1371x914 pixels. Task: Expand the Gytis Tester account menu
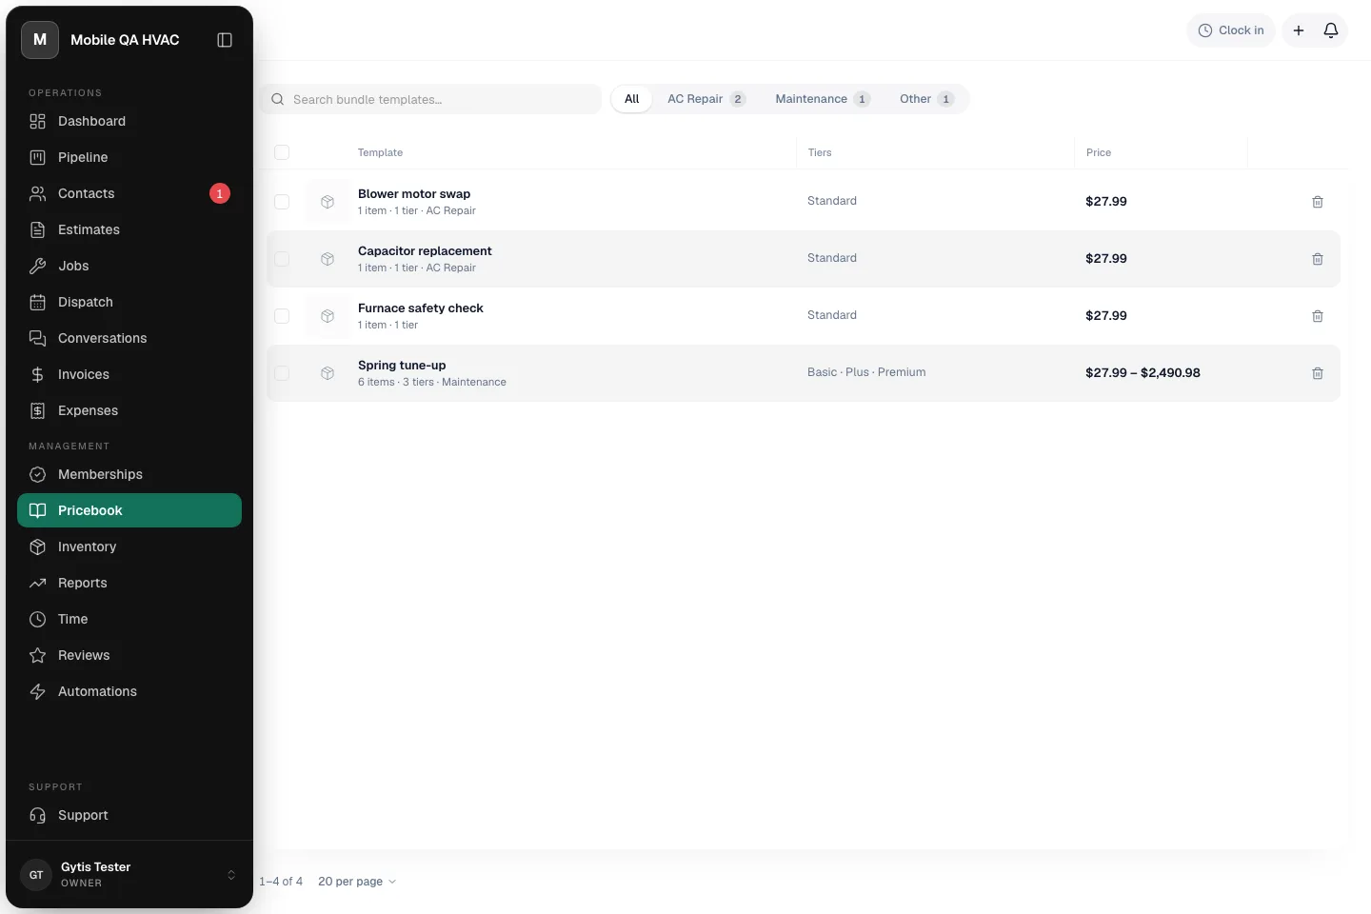click(x=129, y=875)
